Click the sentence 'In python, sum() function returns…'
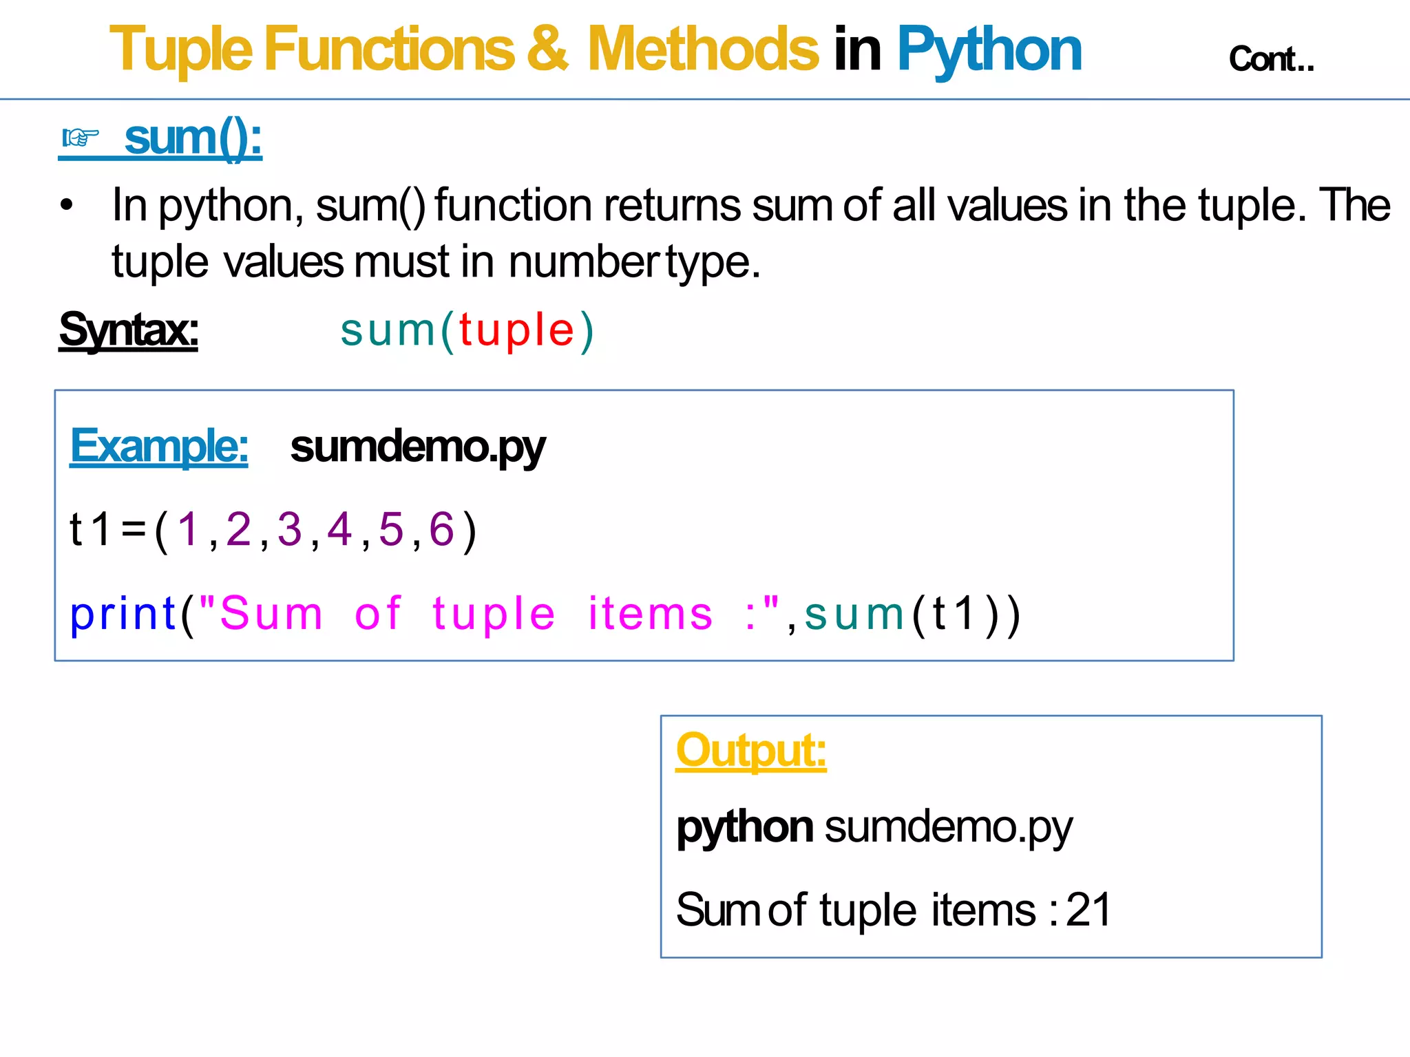The image size is (1410, 1057). point(751,205)
